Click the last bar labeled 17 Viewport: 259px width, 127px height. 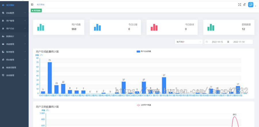238,90
